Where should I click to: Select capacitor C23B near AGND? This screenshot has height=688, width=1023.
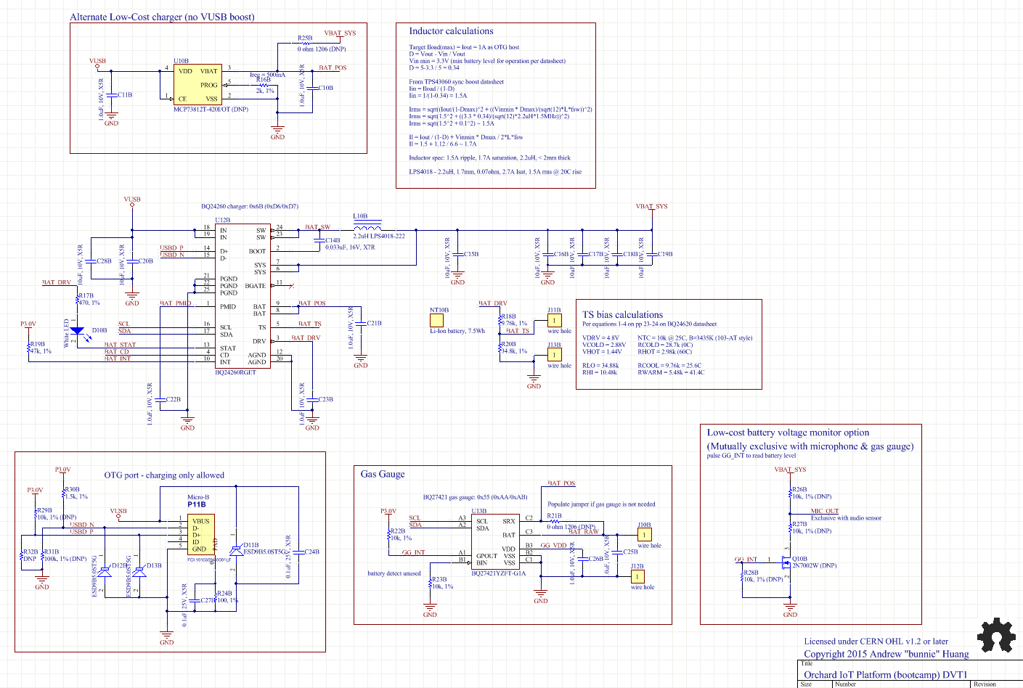click(x=312, y=399)
